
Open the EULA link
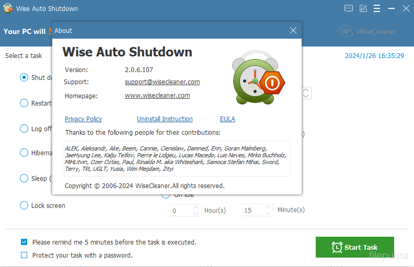[x=227, y=119]
